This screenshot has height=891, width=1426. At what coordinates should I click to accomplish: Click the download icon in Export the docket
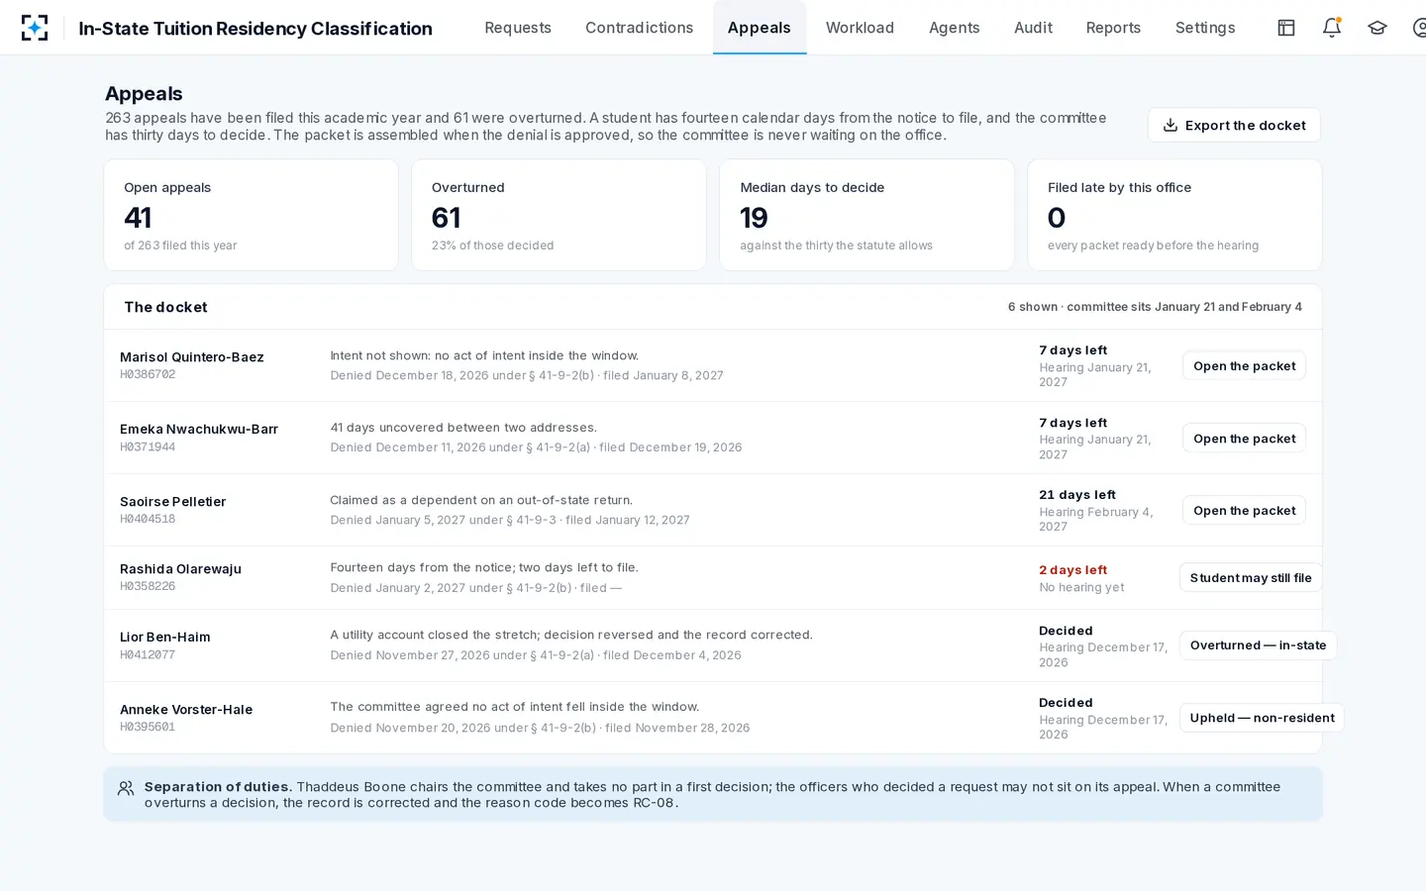[1171, 126]
